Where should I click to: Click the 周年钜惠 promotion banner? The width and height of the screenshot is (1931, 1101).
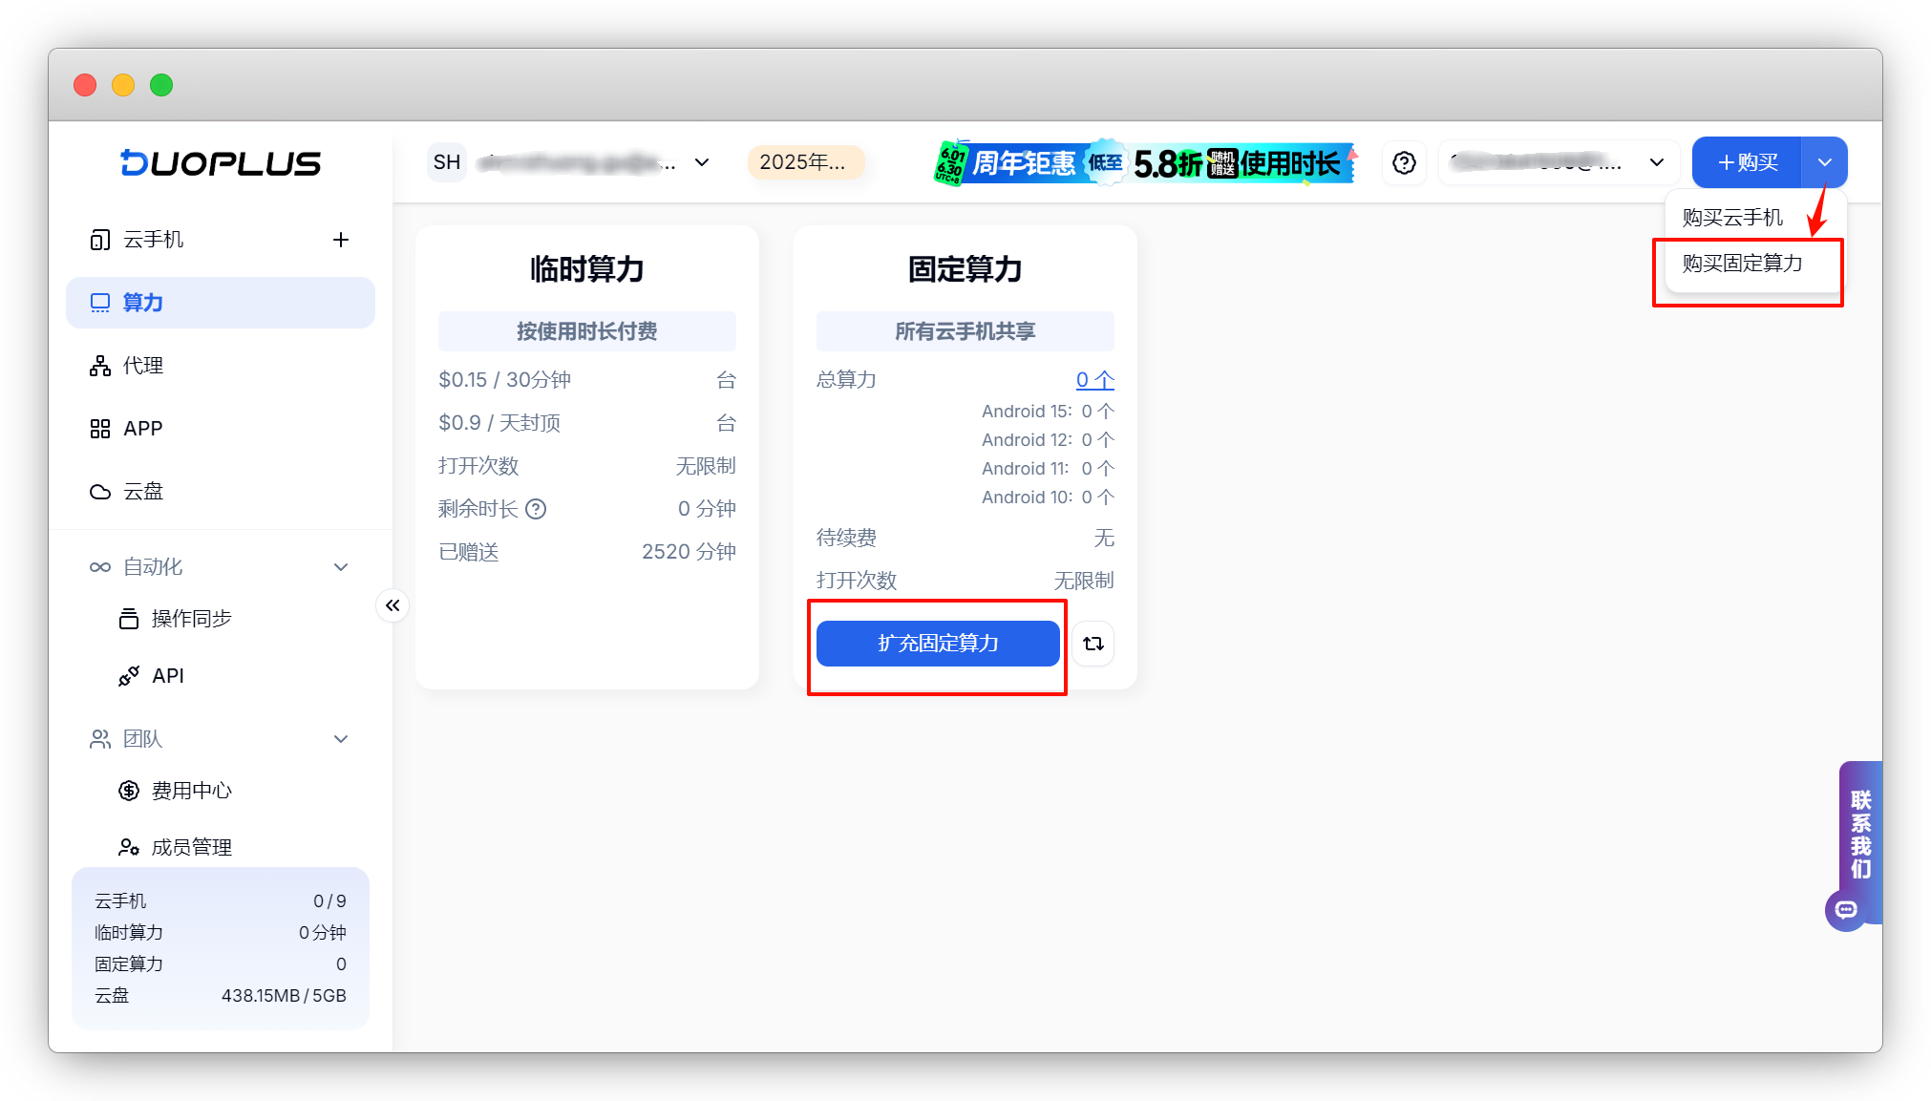[1144, 163]
